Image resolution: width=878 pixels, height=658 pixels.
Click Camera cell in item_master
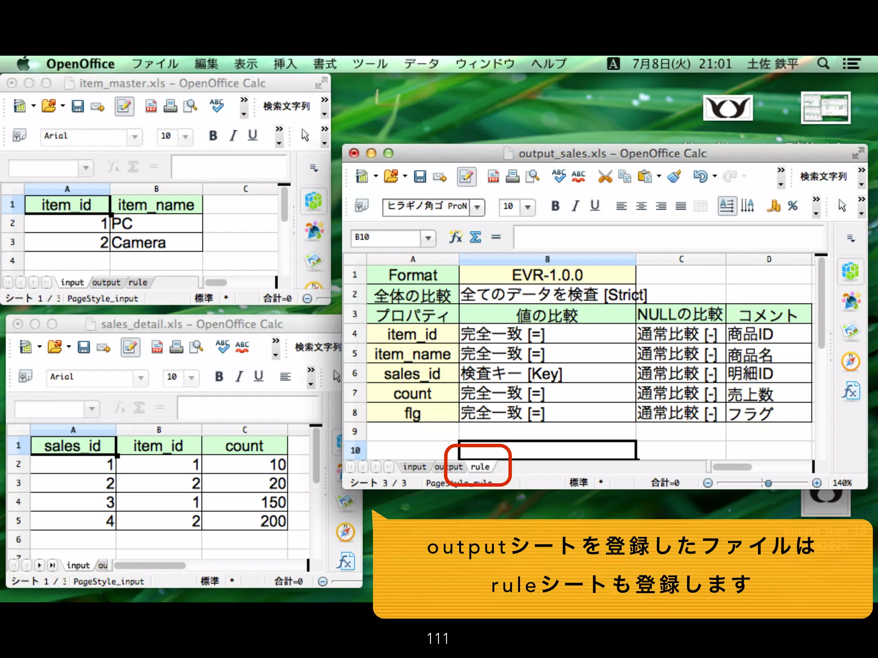point(156,242)
